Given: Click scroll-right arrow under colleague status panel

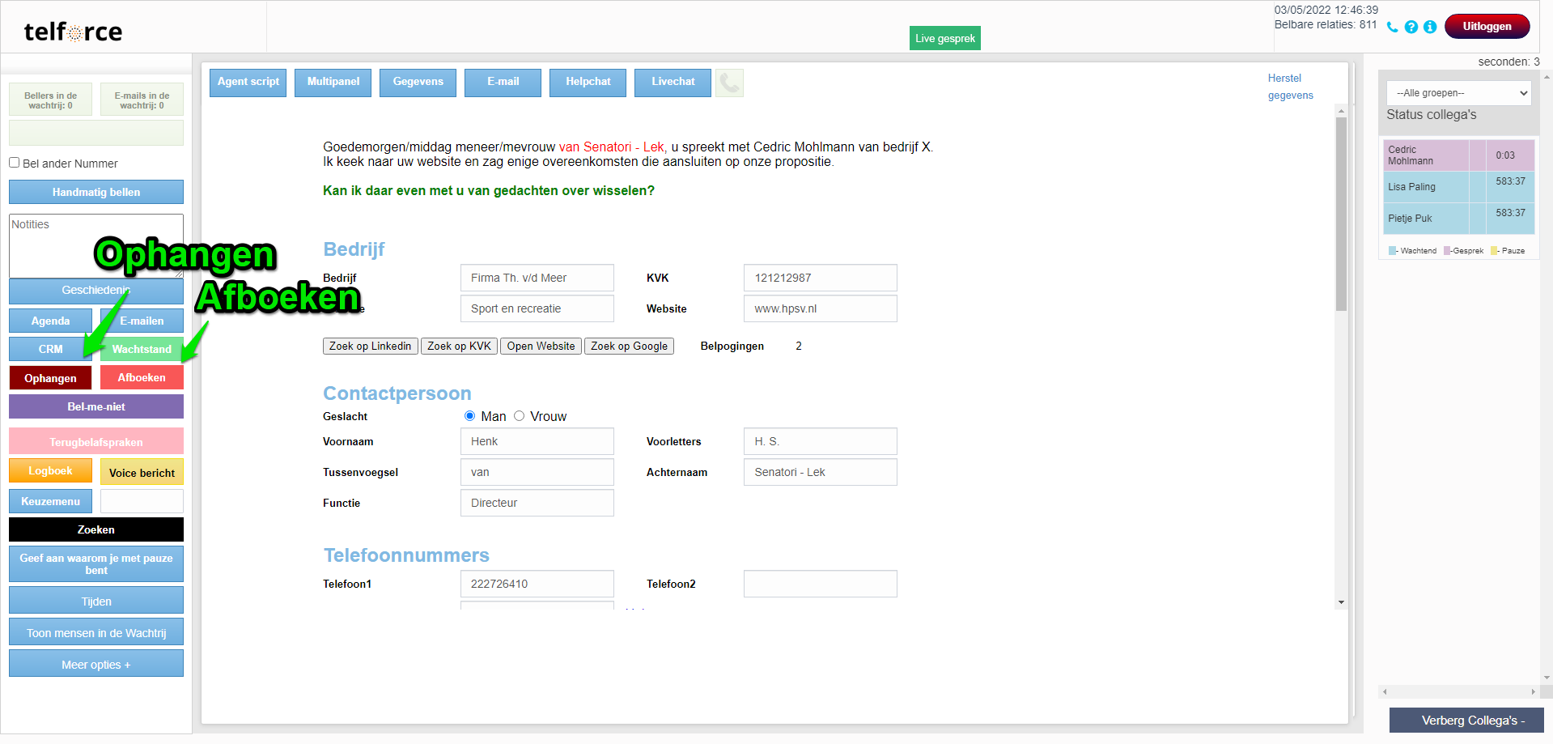Looking at the screenshot, I should pos(1533,692).
